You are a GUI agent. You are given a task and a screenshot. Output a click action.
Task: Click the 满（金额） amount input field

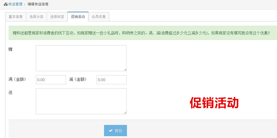coord(51,80)
